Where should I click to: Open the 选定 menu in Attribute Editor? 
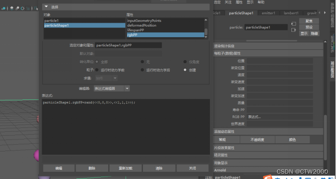coord(217,2)
